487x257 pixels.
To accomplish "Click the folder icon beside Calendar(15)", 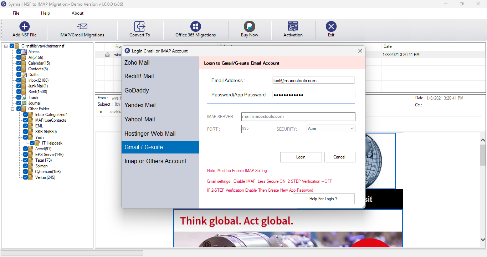I will point(24,63).
